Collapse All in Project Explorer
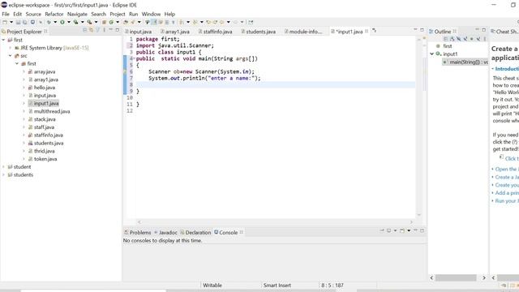Screen dimensions: 519x292 [x=84, y=30]
